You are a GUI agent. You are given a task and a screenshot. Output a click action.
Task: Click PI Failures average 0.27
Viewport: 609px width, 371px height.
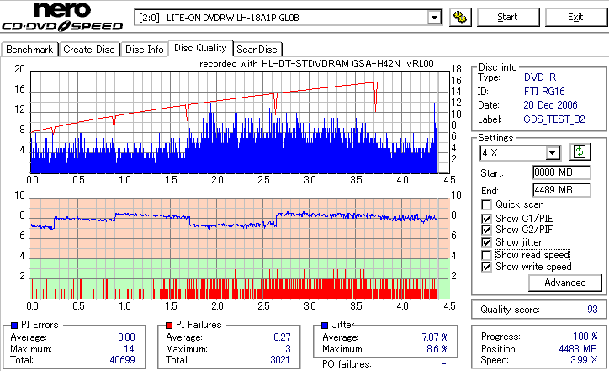tap(282, 337)
